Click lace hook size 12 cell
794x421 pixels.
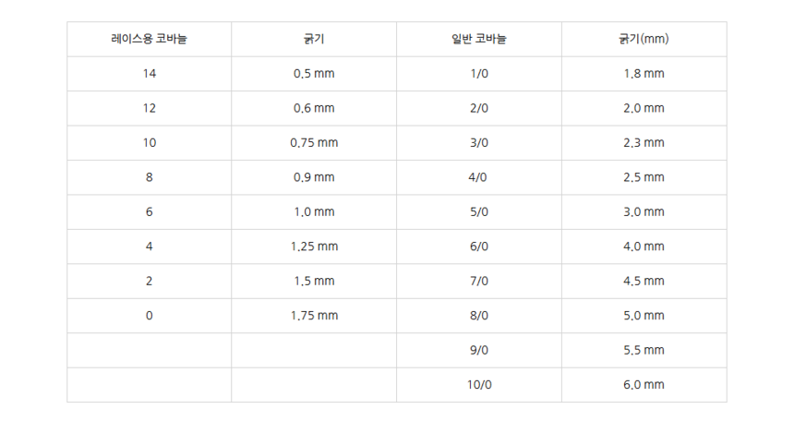point(149,108)
